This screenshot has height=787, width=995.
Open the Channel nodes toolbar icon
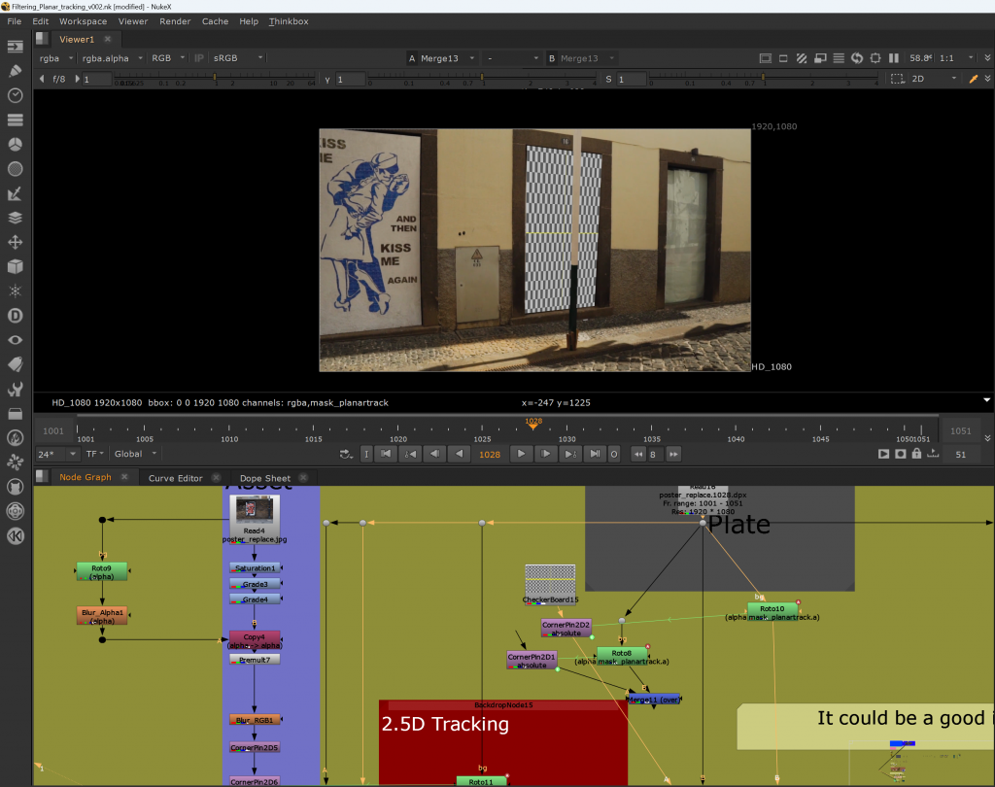click(16, 120)
